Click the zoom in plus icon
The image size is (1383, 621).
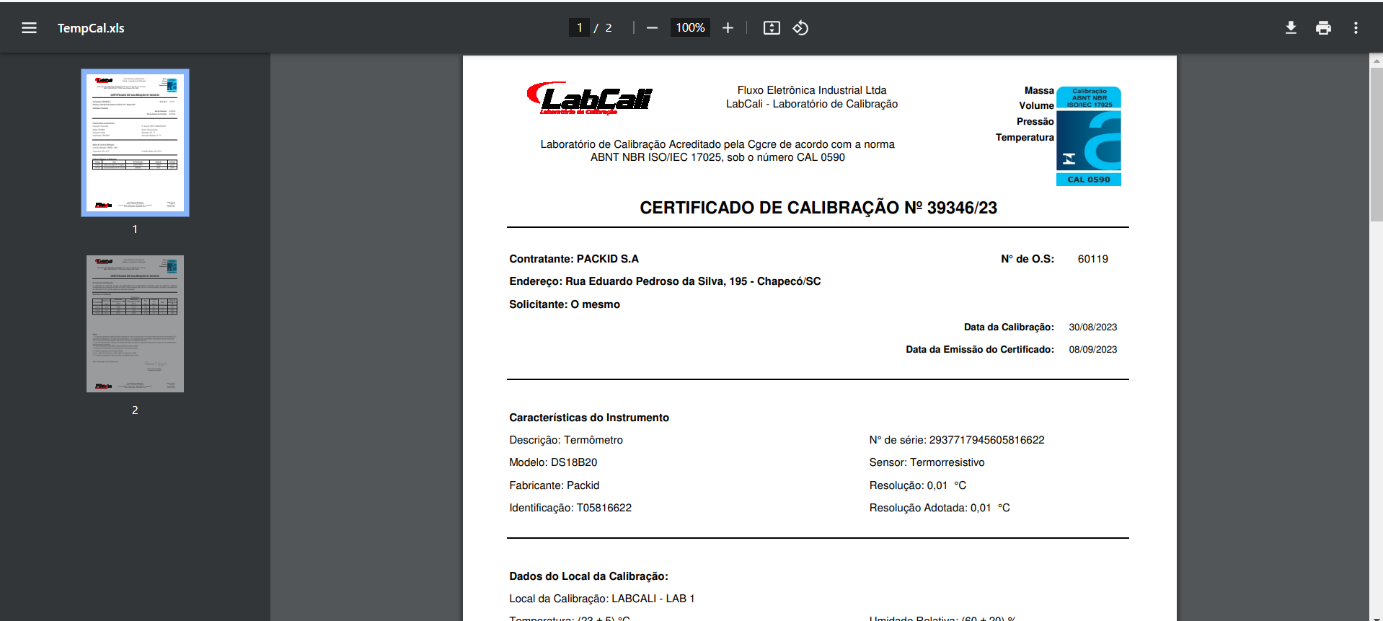click(728, 28)
